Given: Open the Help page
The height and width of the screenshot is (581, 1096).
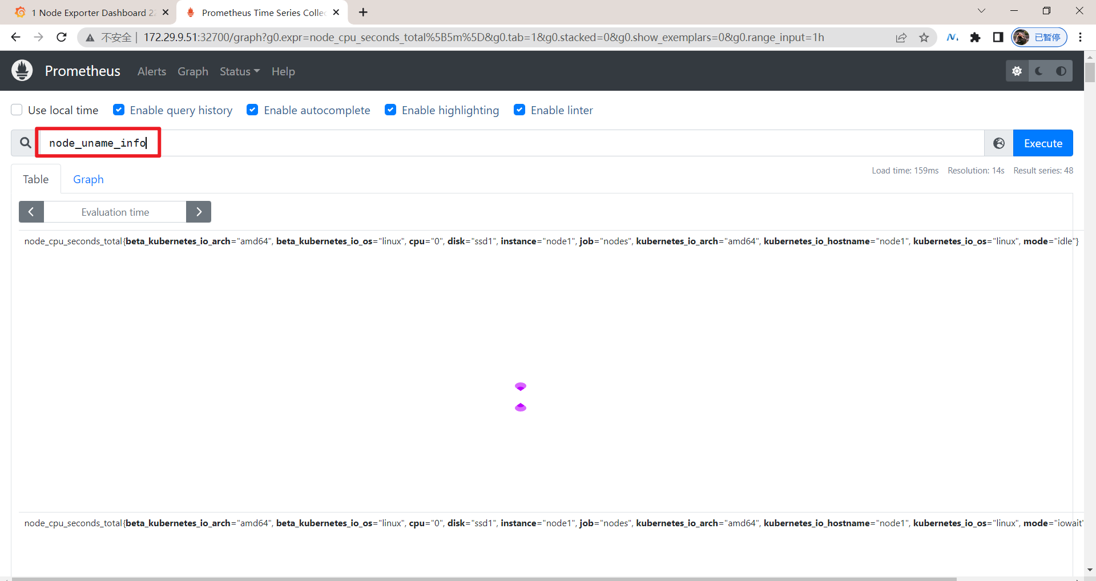Looking at the screenshot, I should pyautogui.click(x=283, y=71).
